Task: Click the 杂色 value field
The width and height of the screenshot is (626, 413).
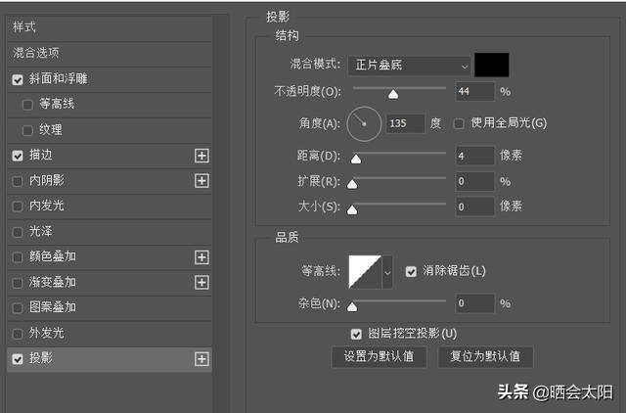Action: 474,303
